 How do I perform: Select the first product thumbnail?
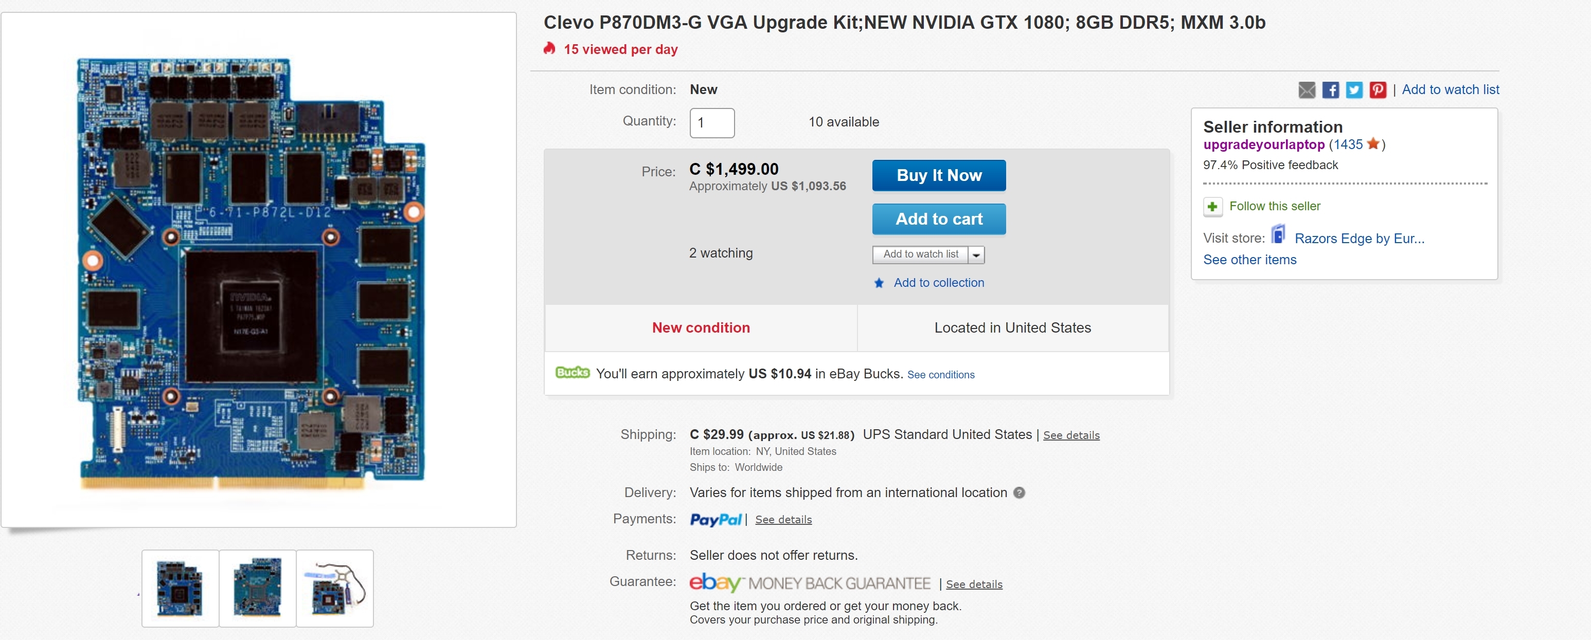click(x=180, y=588)
